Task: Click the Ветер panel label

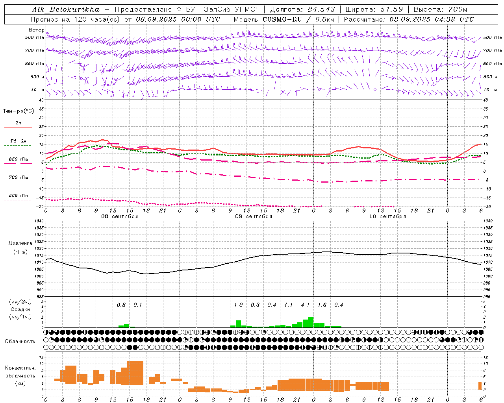Action: point(37,30)
